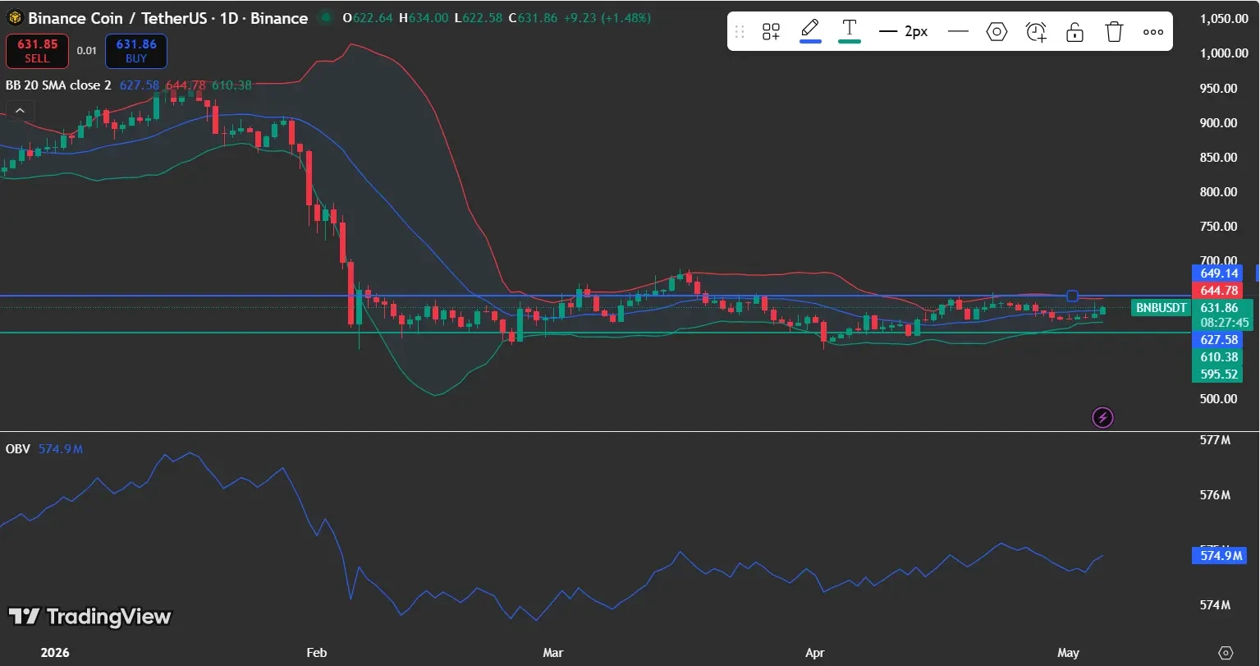Screen dimensions: 1260x666
Task: Select the square handle on the blue horizontal line
Action: tap(1071, 296)
